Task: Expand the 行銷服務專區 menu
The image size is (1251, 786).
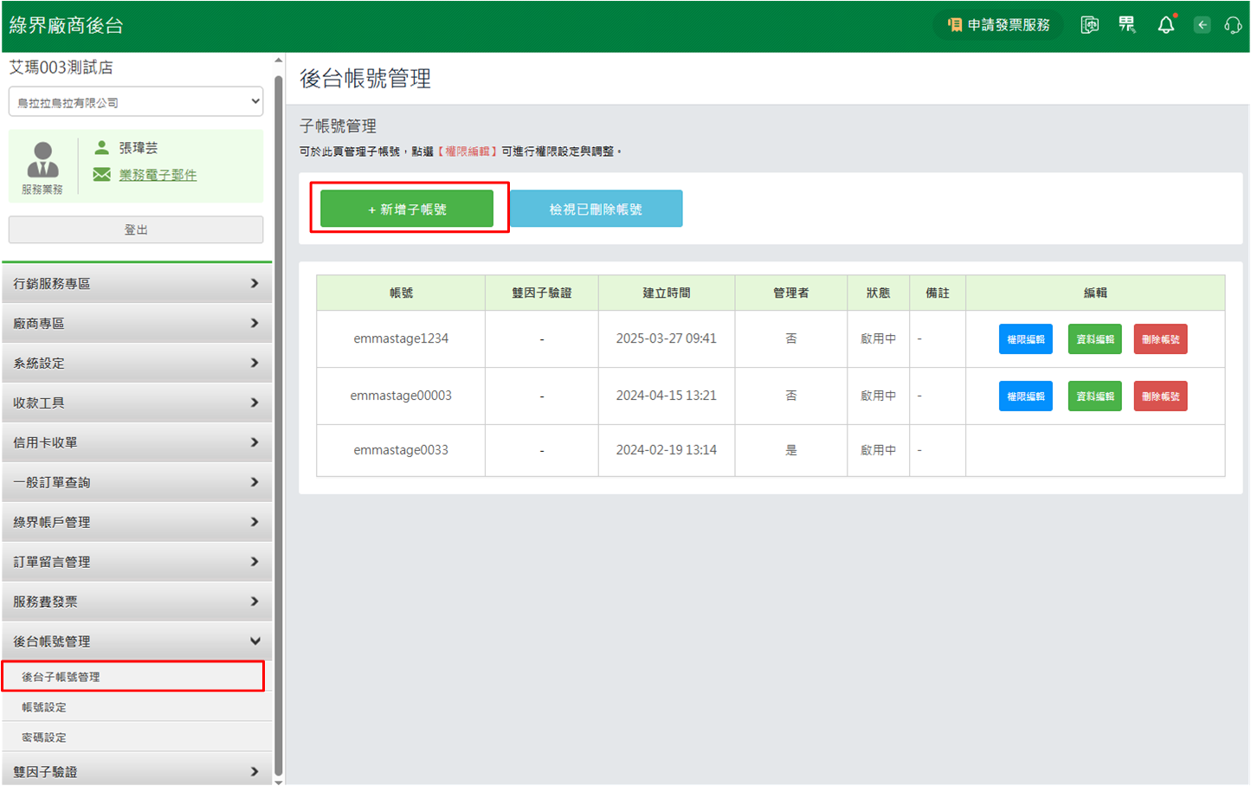Action: click(137, 284)
